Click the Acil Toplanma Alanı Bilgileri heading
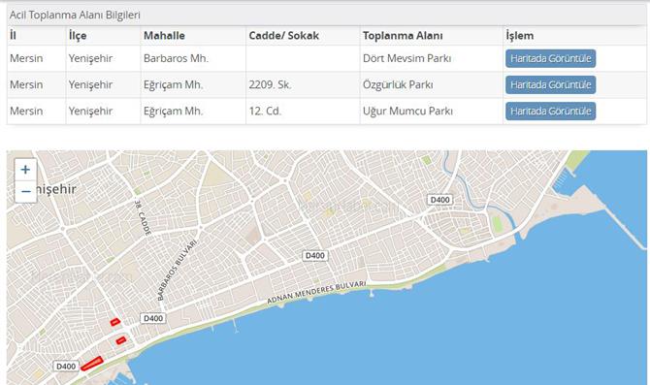The height and width of the screenshot is (385, 650). pyautogui.click(x=75, y=15)
